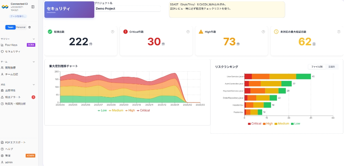Select the 言語別 ranking view
The height and width of the screenshot is (166, 344).
pyautogui.click(x=332, y=67)
